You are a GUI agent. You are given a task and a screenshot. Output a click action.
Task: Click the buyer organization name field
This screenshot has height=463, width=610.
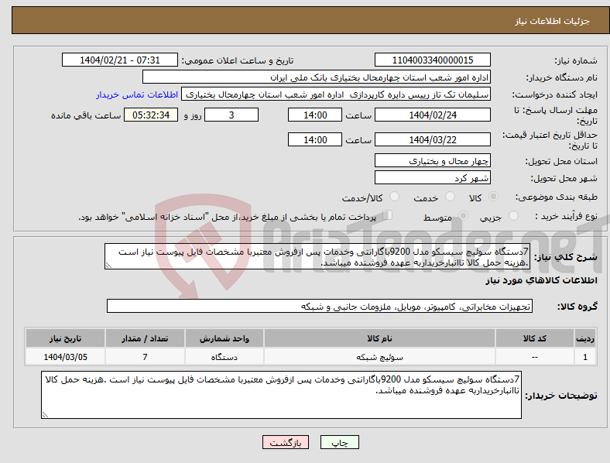point(317,77)
